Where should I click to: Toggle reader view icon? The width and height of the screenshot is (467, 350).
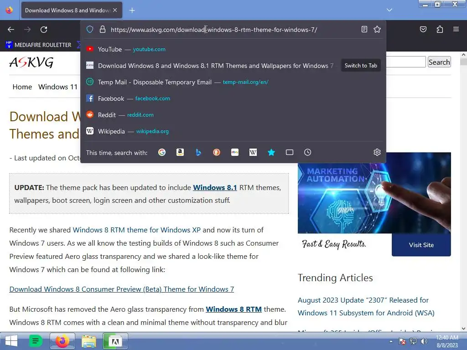(364, 29)
